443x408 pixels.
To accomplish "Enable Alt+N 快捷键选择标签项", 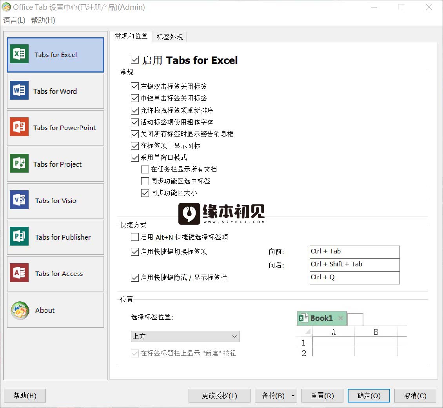I will 135,237.
